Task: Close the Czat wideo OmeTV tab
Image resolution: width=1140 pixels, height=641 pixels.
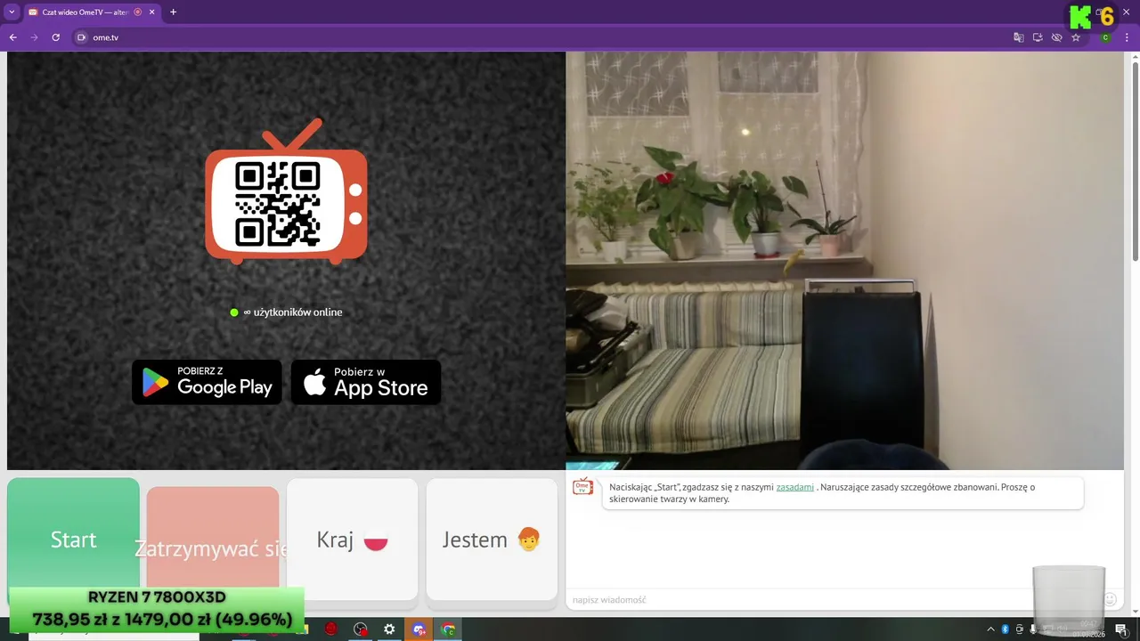Action: pyautogui.click(x=152, y=12)
